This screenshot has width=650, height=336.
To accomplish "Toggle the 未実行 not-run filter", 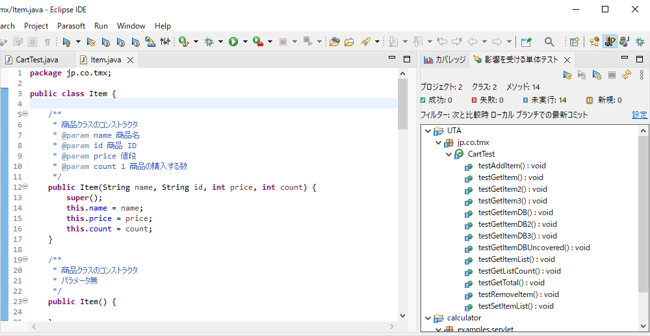I will click(544, 100).
